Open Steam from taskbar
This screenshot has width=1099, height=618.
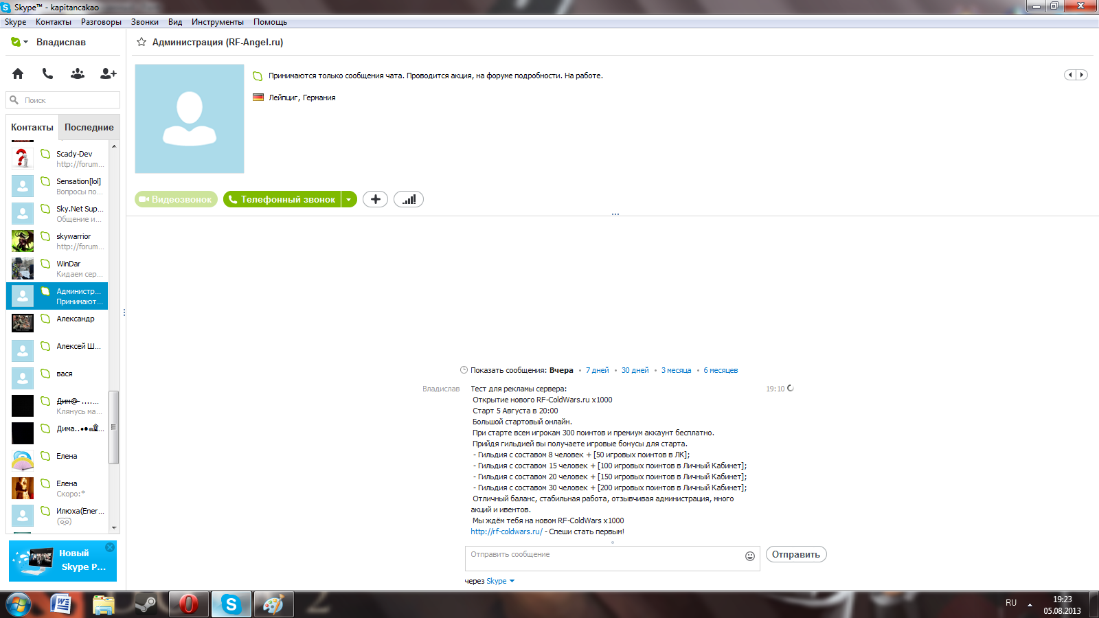[x=146, y=604]
